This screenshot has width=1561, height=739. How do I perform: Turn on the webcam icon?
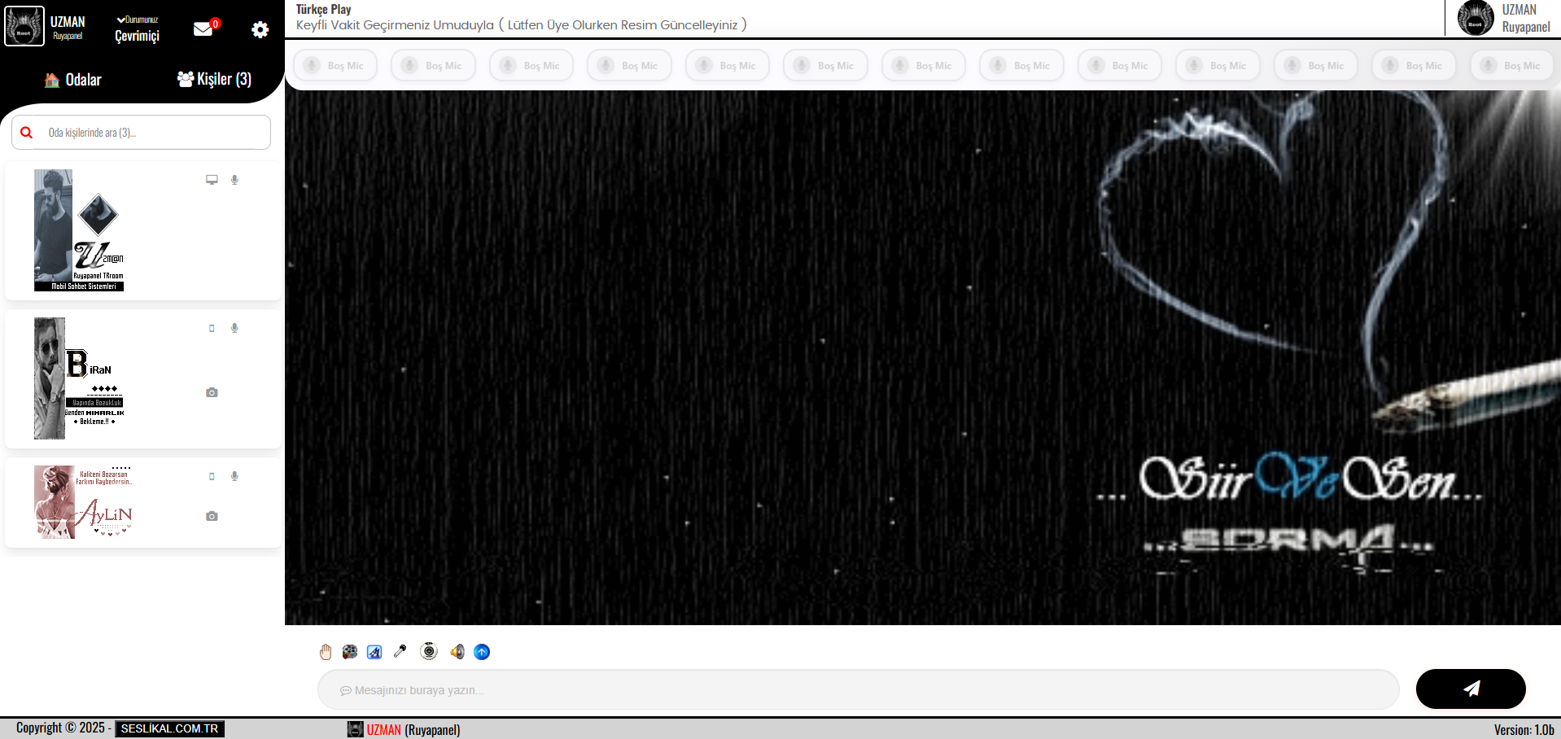click(x=429, y=651)
